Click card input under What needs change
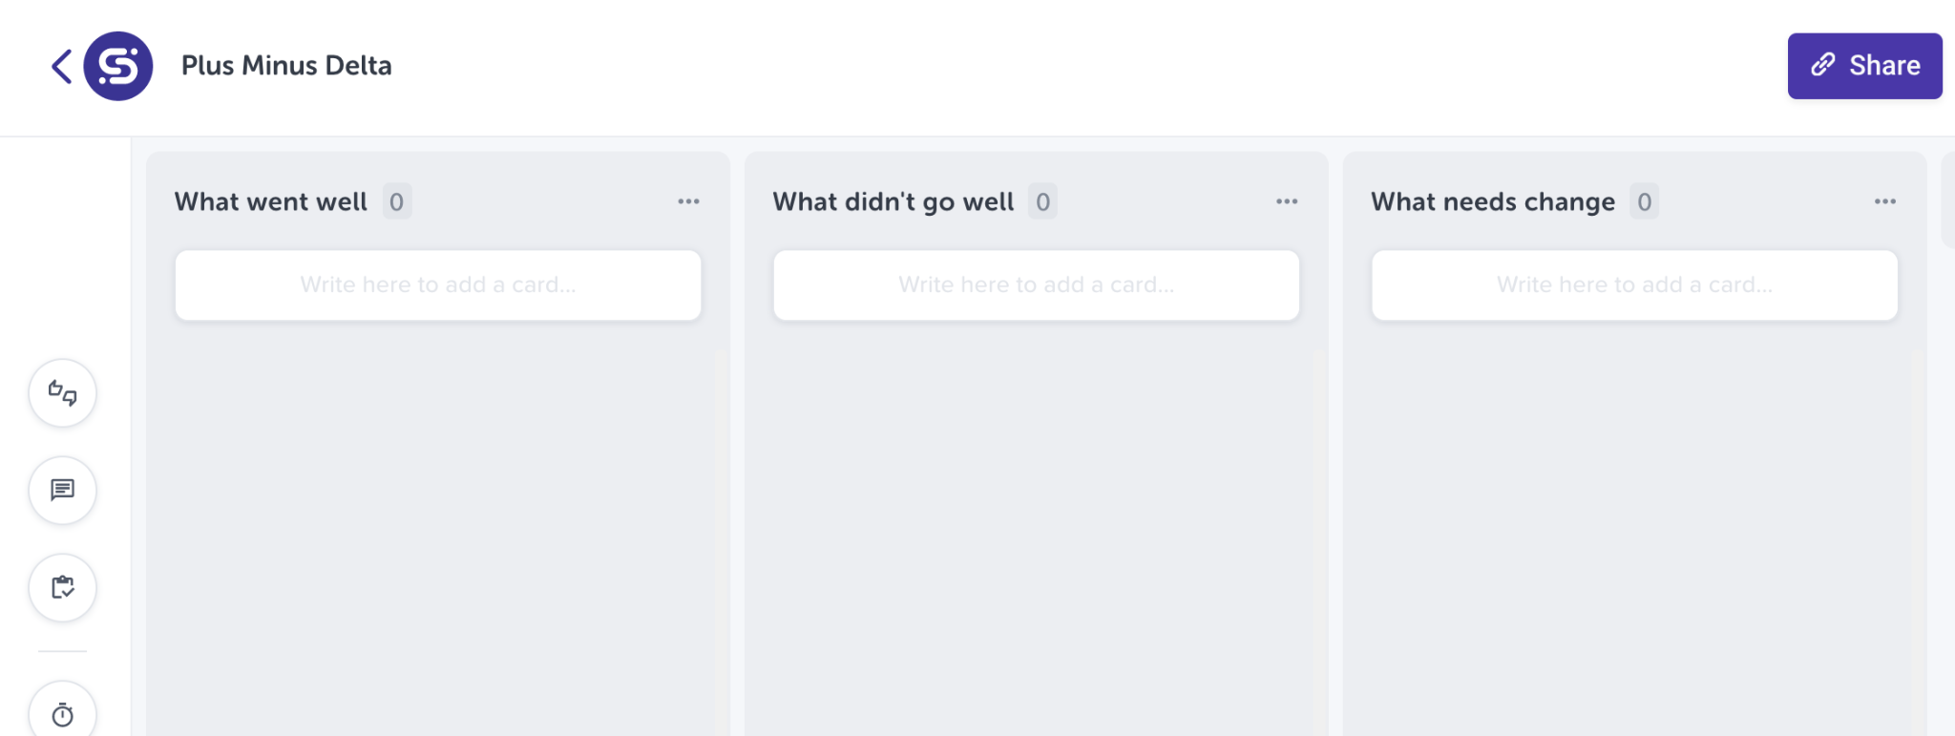The width and height of the screenshot is (1955, 736). 1634,284
